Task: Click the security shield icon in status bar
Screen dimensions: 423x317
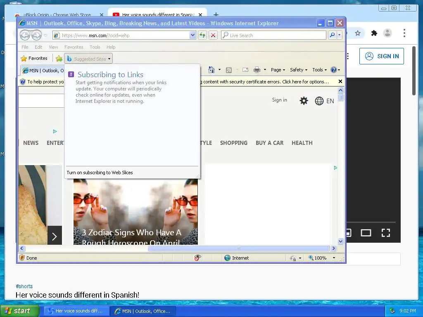Action: click(x=22, y=258)
